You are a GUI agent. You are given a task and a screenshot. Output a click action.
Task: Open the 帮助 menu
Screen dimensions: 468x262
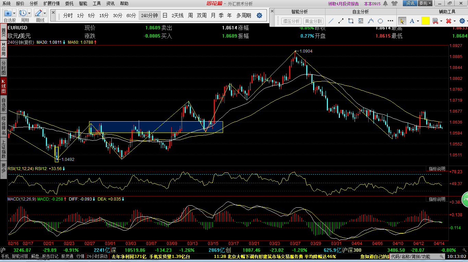pyautogui.click(x=124, y=3)
